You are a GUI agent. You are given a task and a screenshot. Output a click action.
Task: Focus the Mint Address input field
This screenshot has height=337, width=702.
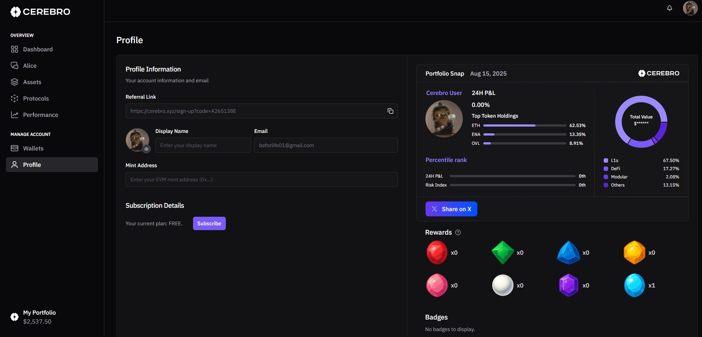point(262,179)
